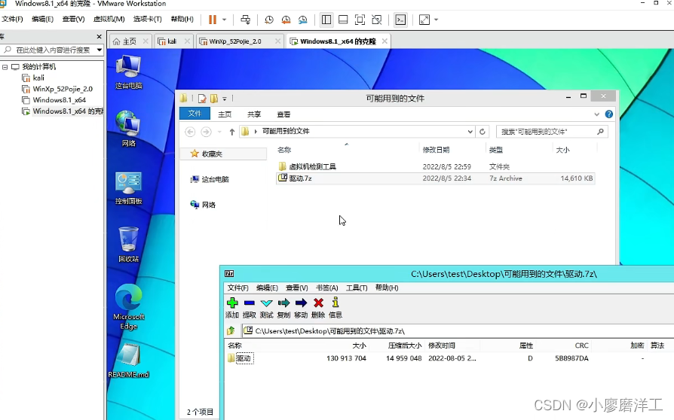Open Explorer 查看 ribbon tab
The height and width of the screenshot is (420, 674).
tap(283, 114)
